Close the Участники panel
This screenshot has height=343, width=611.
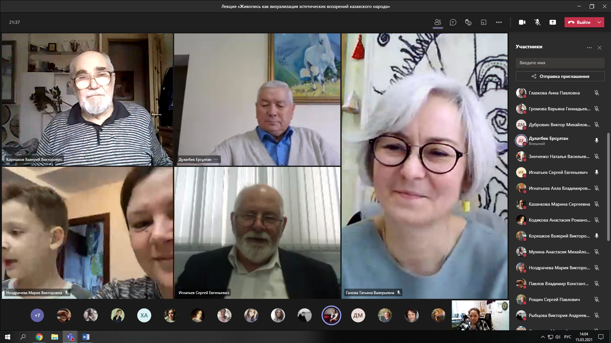click(600, 48)
